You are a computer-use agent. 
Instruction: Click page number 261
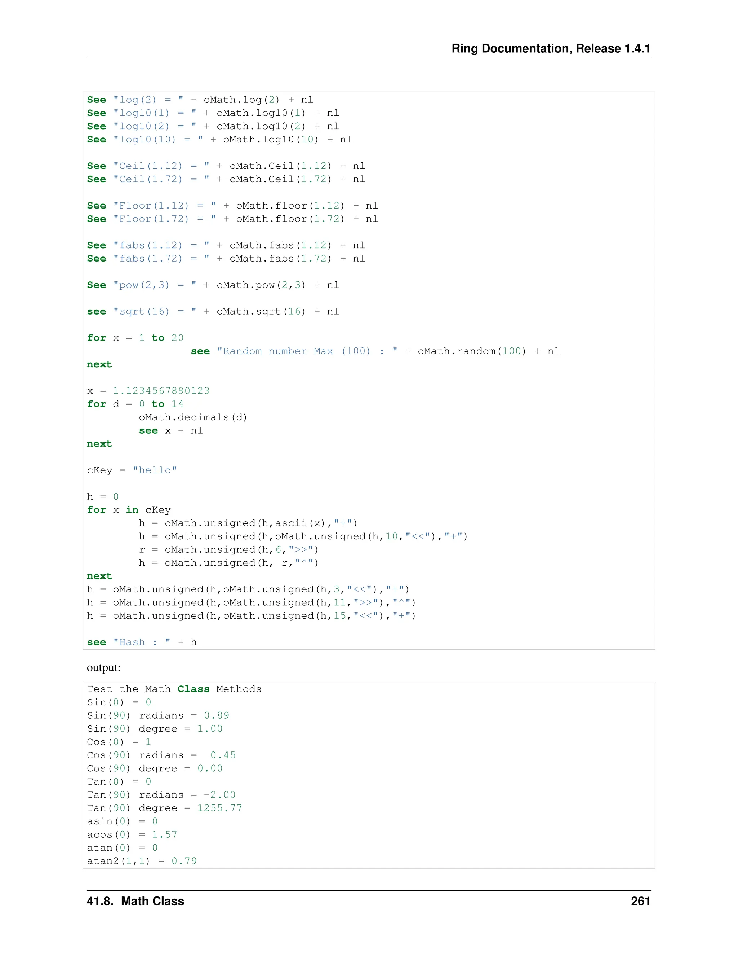(640, 901)
